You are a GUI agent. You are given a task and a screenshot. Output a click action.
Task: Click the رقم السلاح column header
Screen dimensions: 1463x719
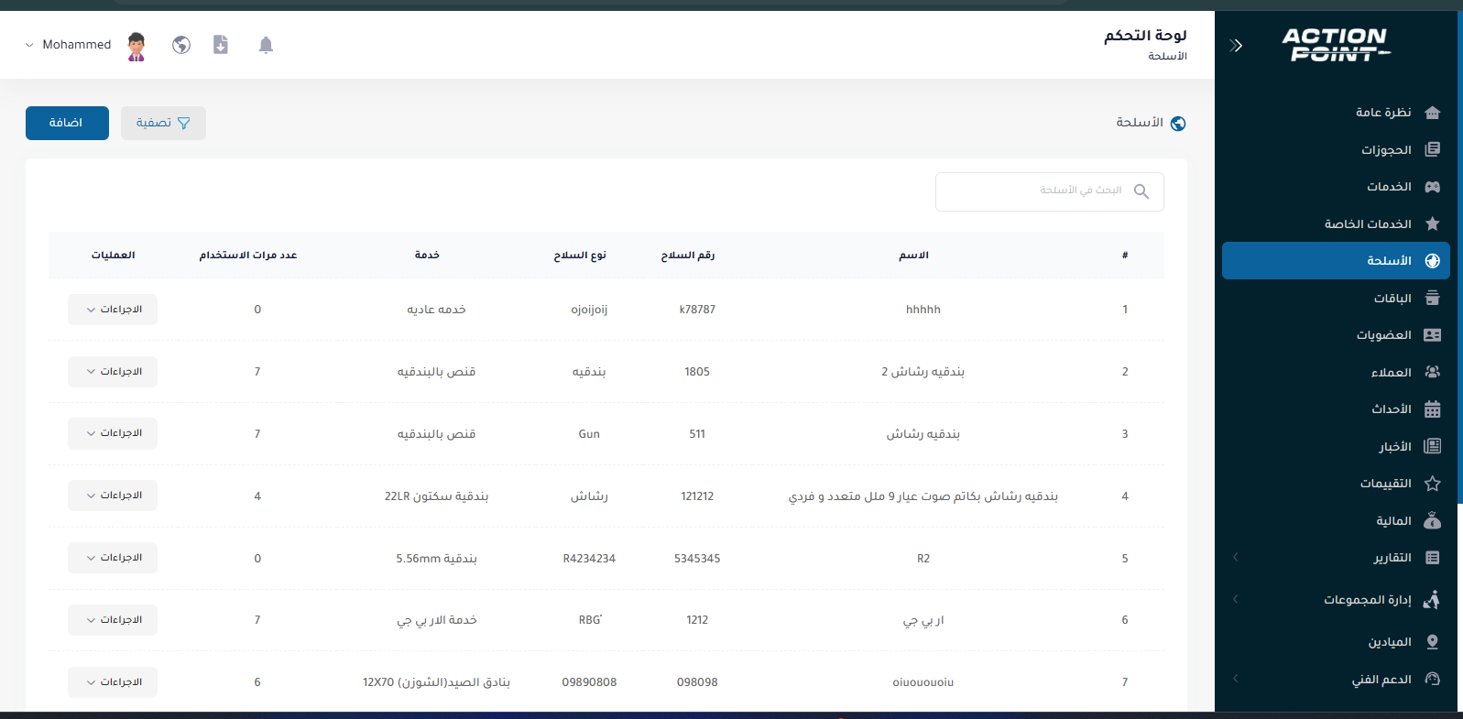pos(688,256)
